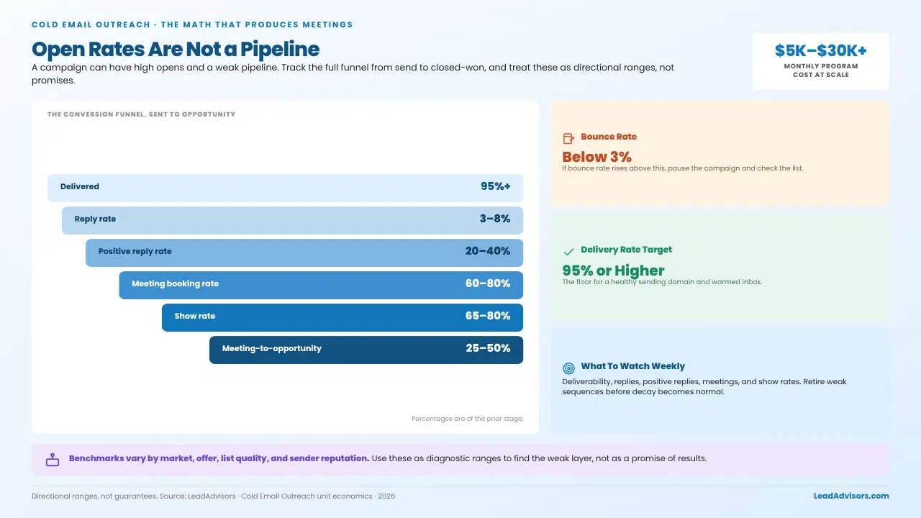Click the Meeting-to-opportunity funnel bar

[366, 350]
